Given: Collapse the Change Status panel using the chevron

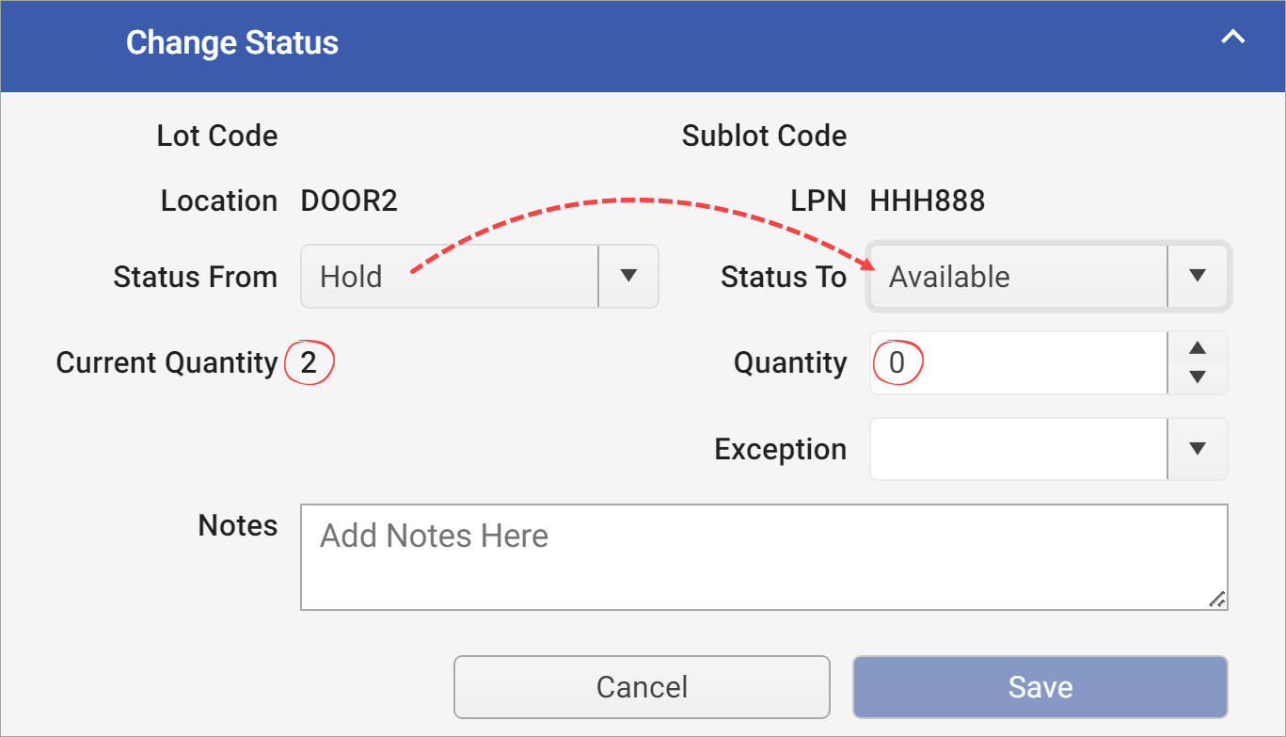Looking at the screenshot, I should (x=1232, y=38).
